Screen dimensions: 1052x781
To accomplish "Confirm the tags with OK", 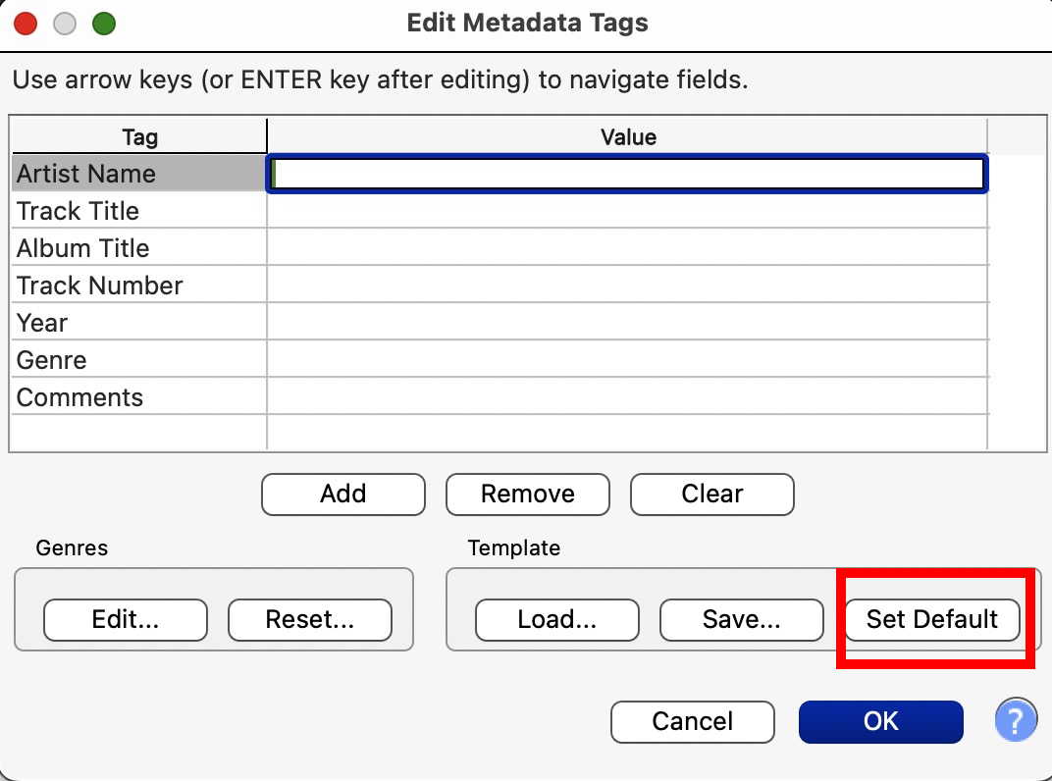I will click(880, 721).
